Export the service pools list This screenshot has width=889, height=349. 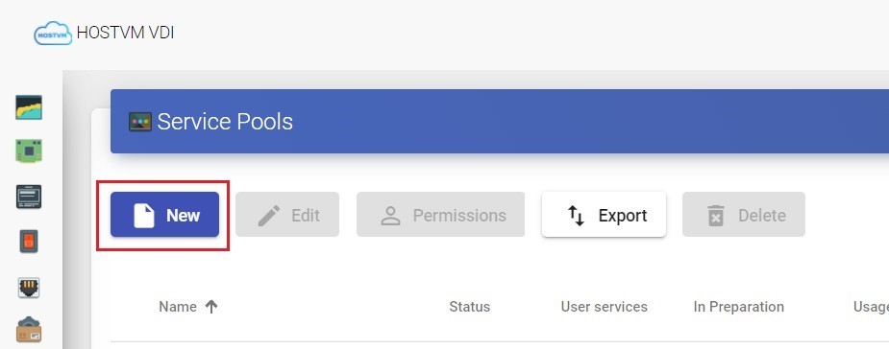point(604,215)
